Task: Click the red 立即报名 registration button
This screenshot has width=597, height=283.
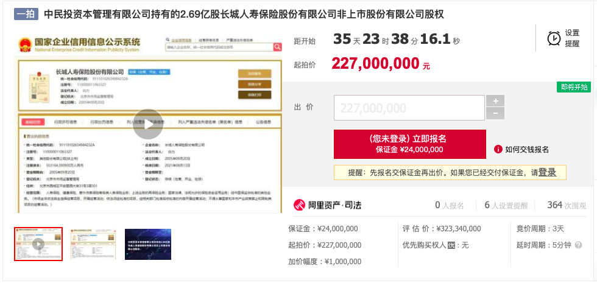Action: tap(409, 144)
